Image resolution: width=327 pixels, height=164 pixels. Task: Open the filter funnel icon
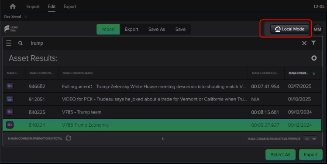point(313,43)
